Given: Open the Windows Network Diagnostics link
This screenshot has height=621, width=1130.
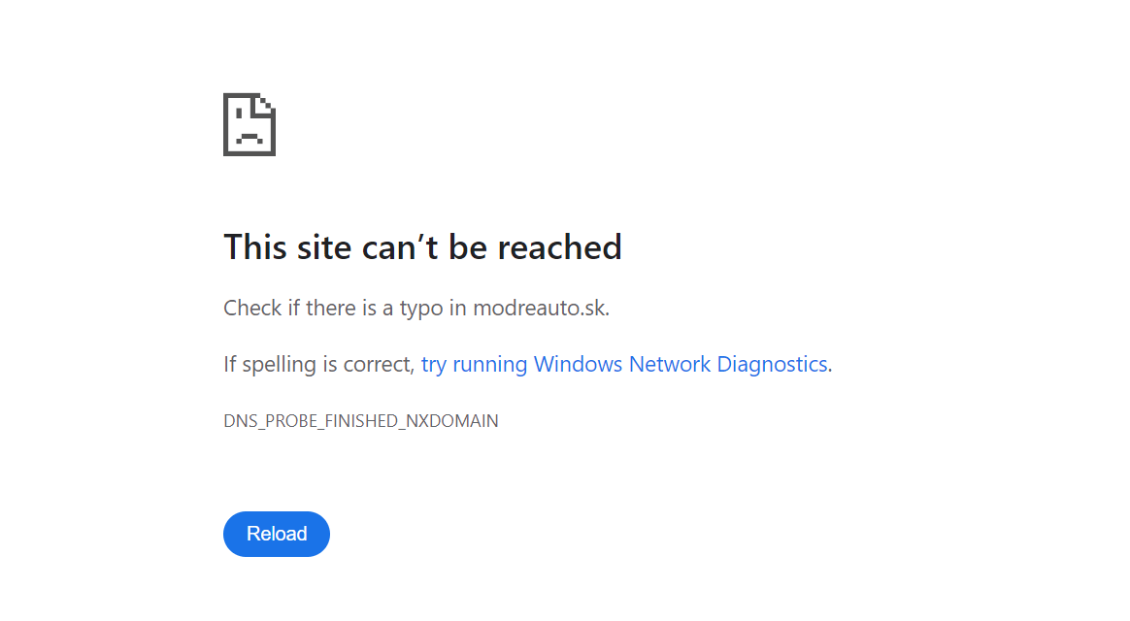Looking at the screenshot, I should tap(624, 365).
